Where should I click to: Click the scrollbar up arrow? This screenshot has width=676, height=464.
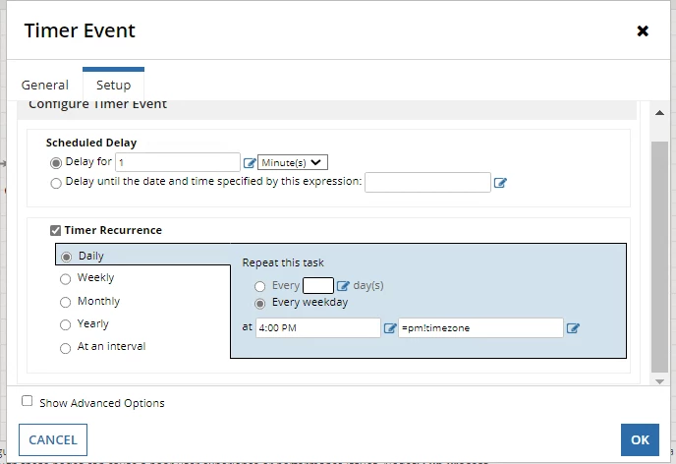(659, 113)
